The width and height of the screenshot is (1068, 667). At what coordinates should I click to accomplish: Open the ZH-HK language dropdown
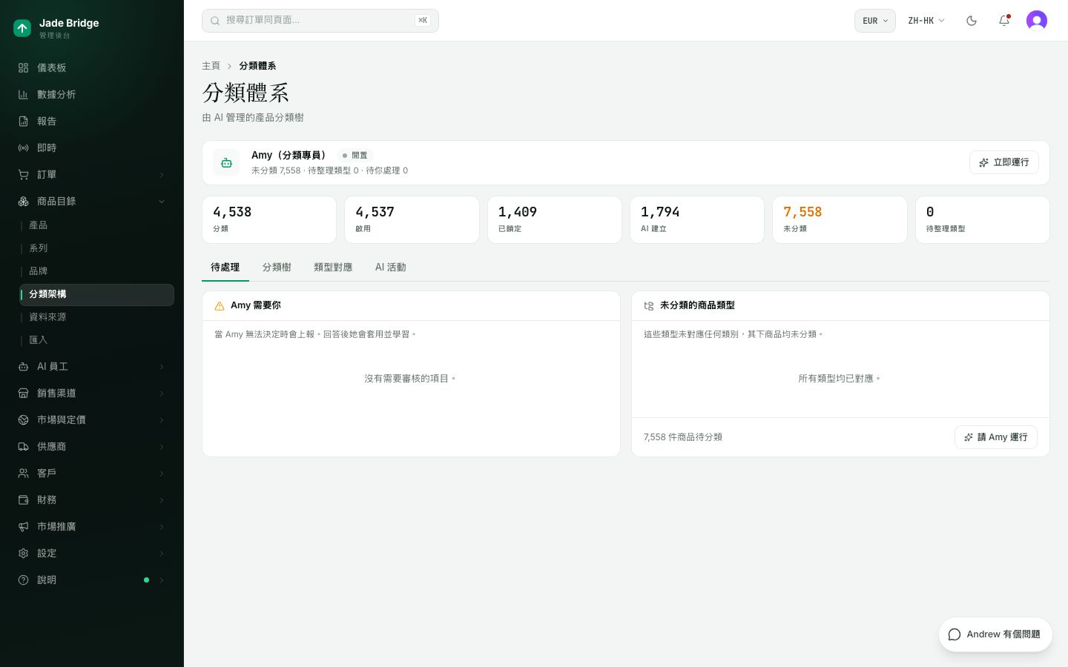coord(926,21)
